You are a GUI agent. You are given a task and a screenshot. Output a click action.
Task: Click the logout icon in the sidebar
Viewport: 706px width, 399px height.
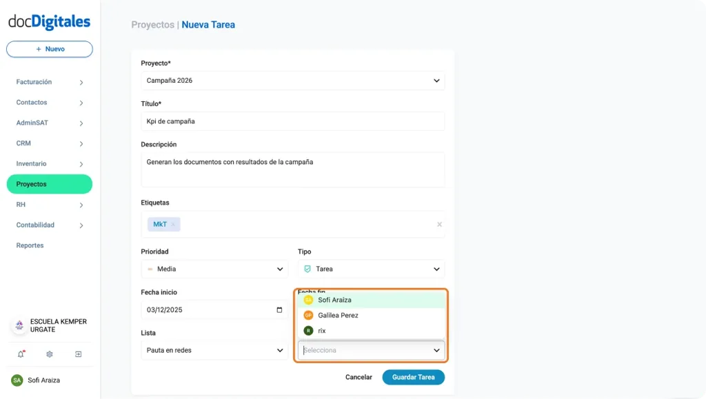(78, 354)
